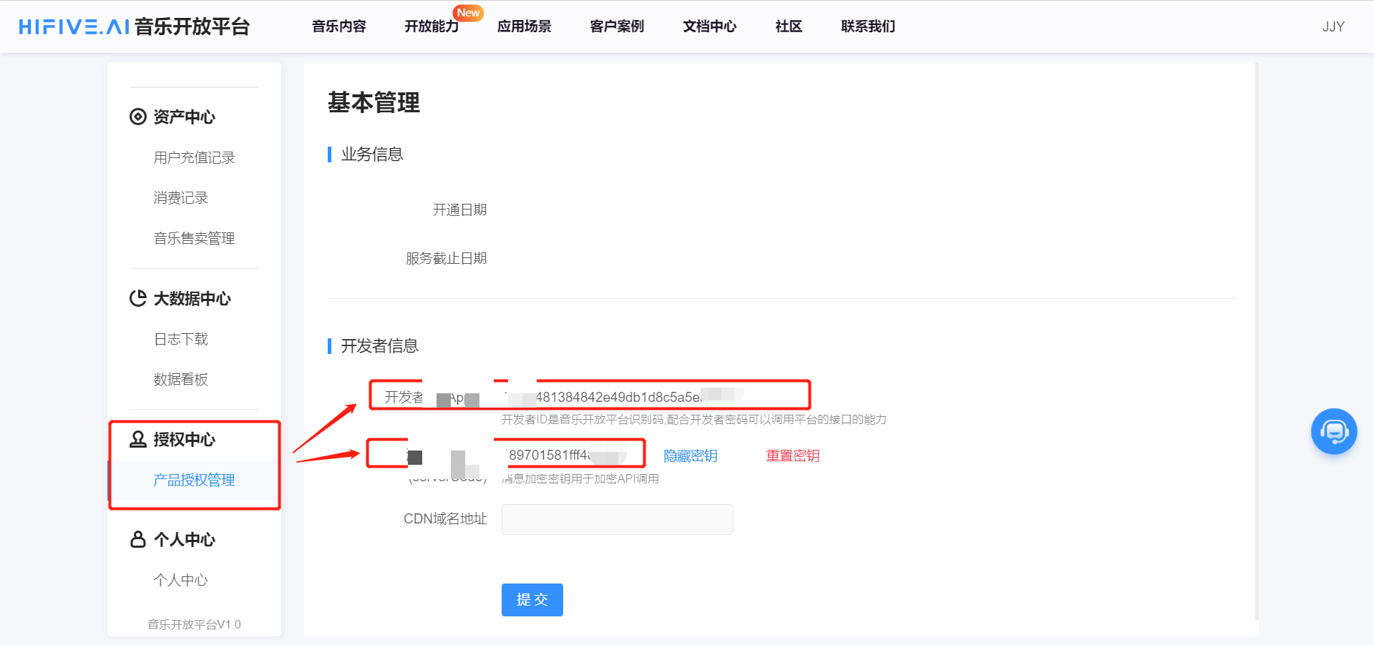Open 音乐售卖管理 in the sidebar
Screen dimensions: 1374x645
(x=194, y=238)
